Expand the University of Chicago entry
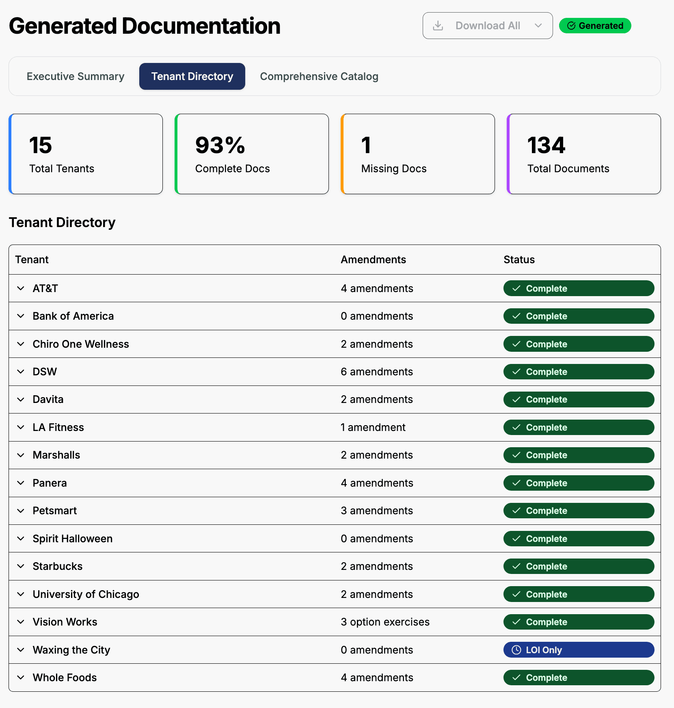The image size is (674, 708). click(21, 594)
